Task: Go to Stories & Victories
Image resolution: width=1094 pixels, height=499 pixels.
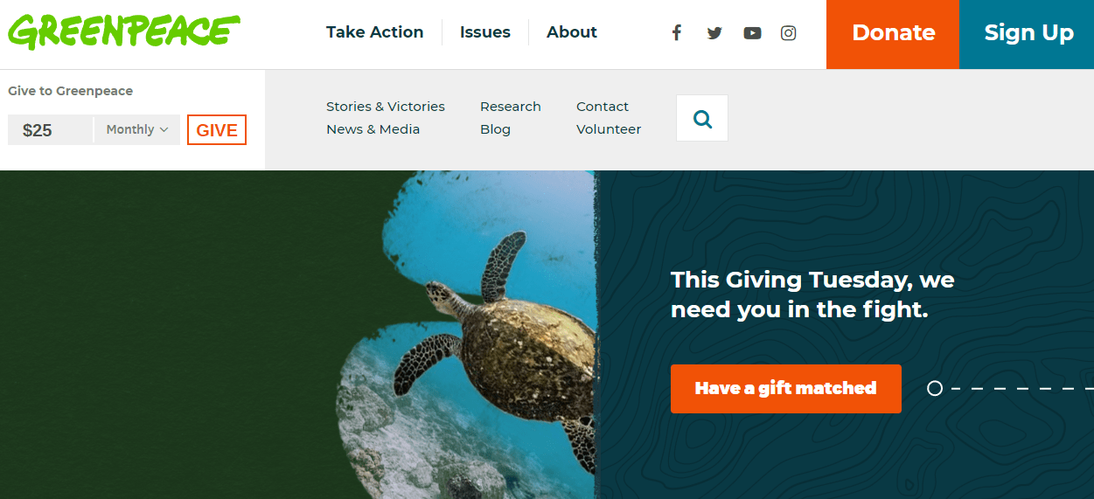Action: 386,107
